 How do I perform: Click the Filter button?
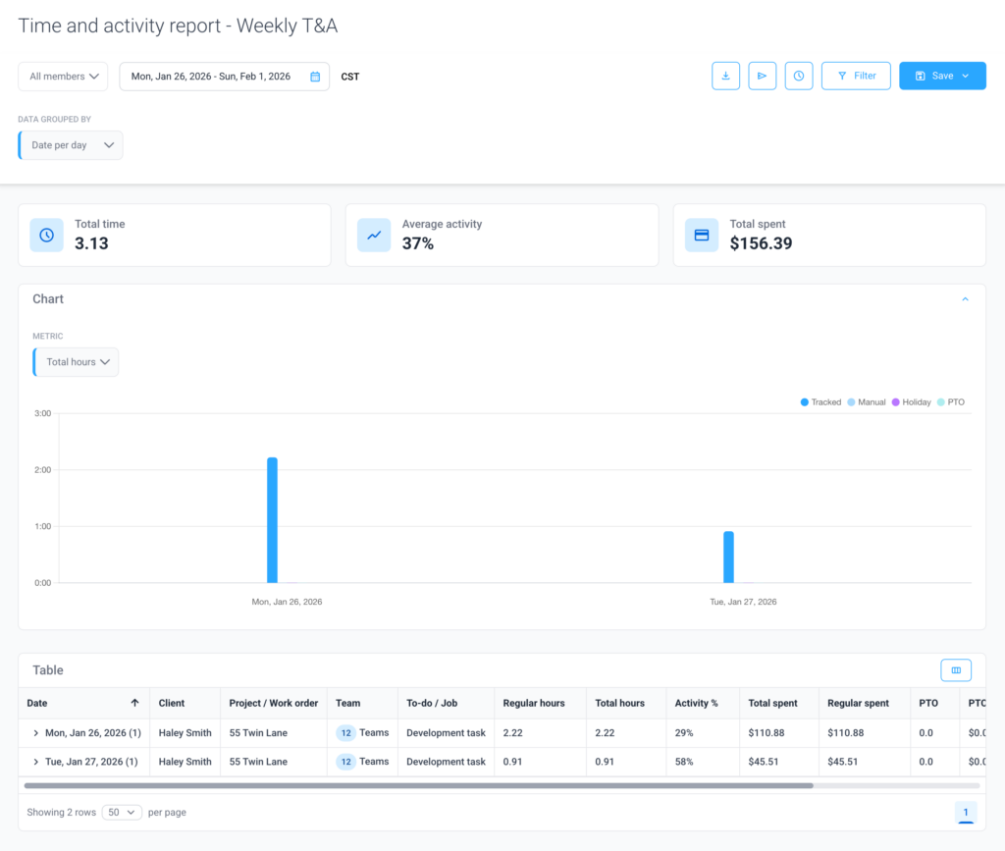click(856, 76)
